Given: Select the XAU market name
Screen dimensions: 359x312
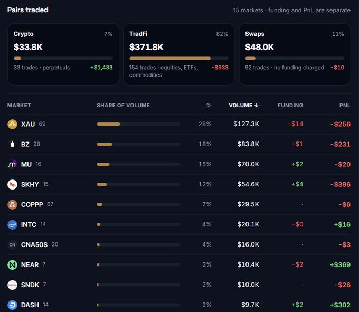Looking at the screenshot, I should point(28,124).
